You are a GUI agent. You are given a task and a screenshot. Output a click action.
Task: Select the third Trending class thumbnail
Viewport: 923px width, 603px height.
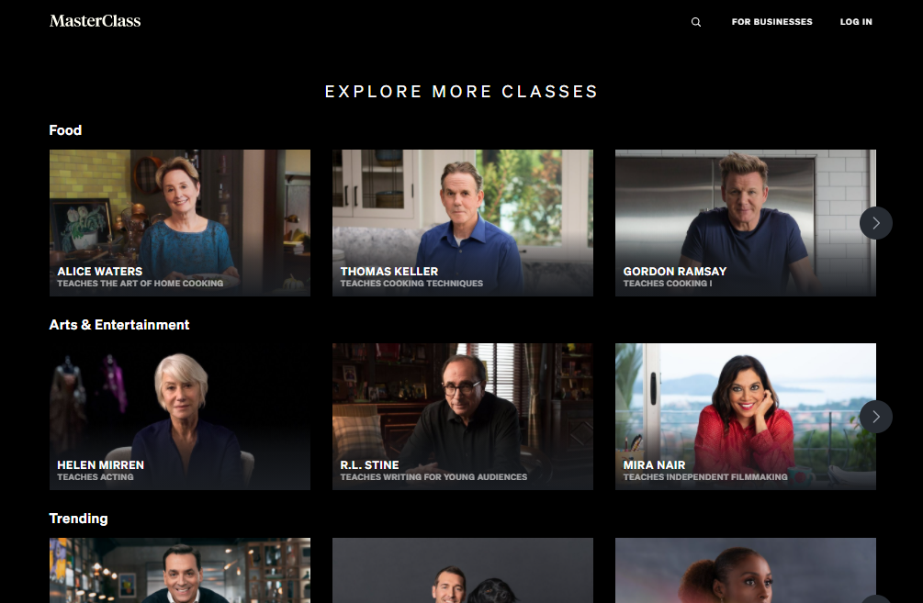tap(745, 570)
